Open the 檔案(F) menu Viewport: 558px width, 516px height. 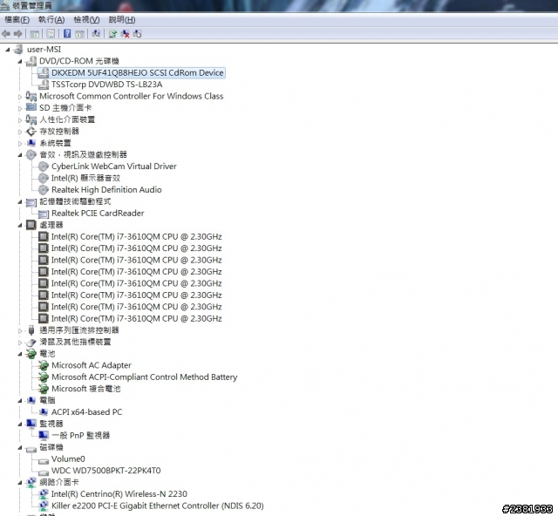(17, 19)
